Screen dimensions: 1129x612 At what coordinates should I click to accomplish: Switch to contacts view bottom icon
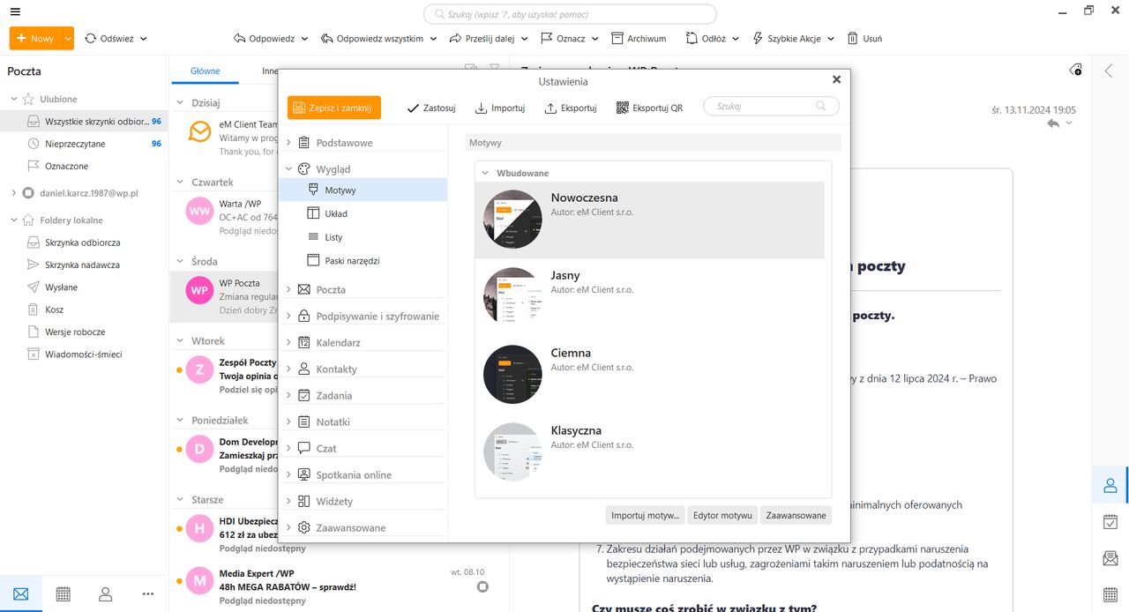pos(106,594)
